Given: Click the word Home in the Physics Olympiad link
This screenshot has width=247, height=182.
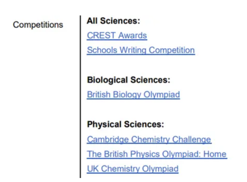Looking at the screenshot, I should (x=215, y=154).
